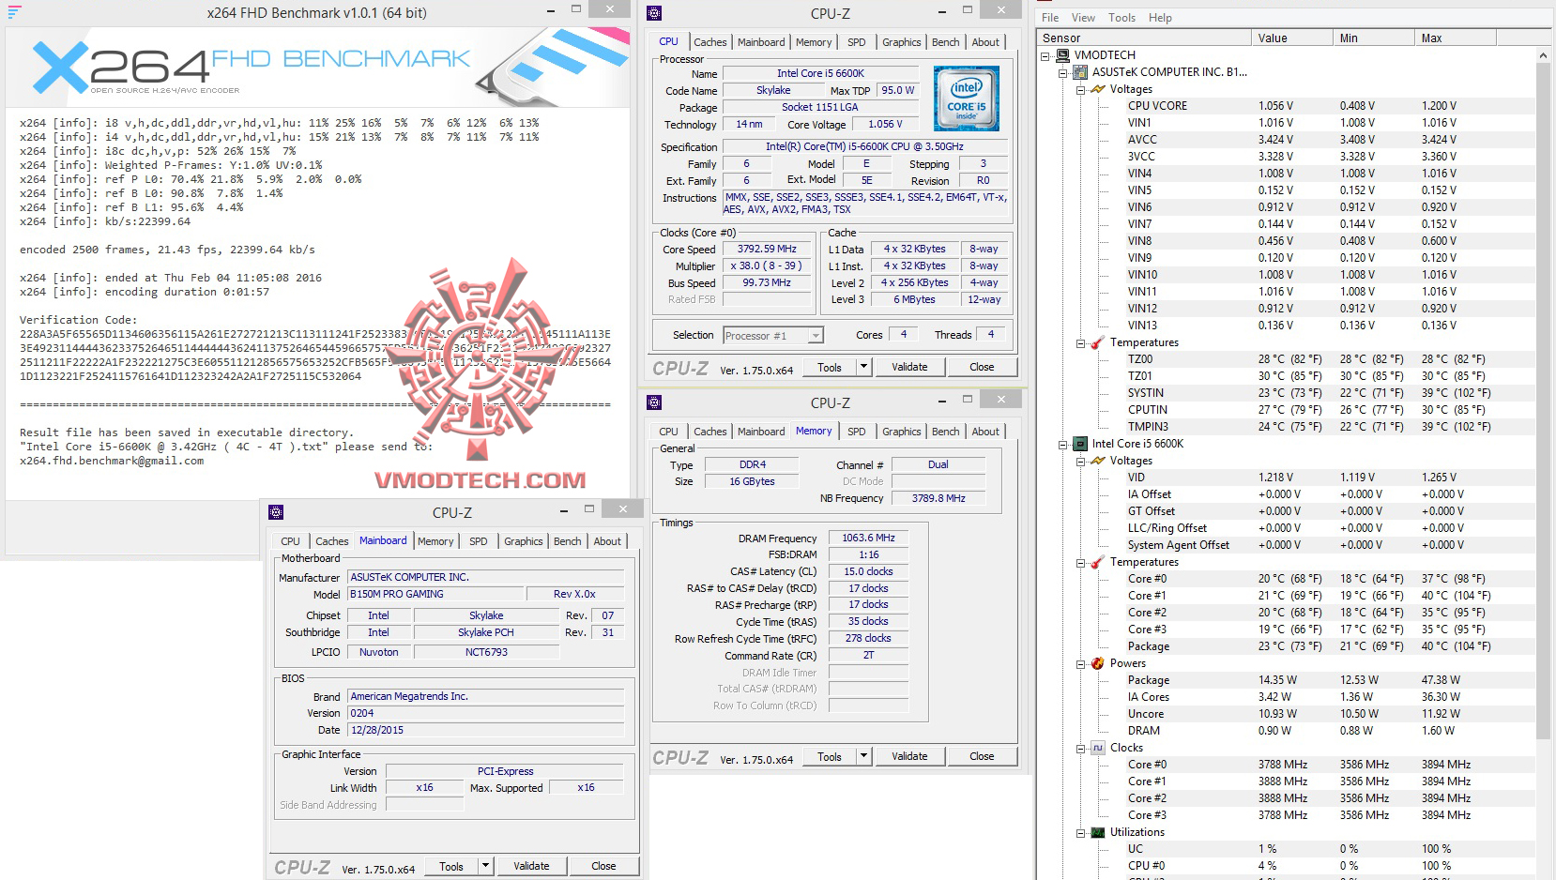The height and width of the screenshot is (880, 1556).
Task: Click the x264 FHD Benchmark title bar icon
Action: 14,12
